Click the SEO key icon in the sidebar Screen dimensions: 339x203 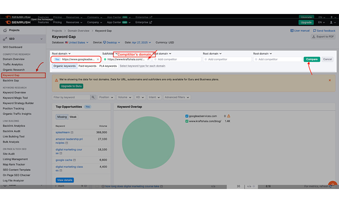[5, 39]
